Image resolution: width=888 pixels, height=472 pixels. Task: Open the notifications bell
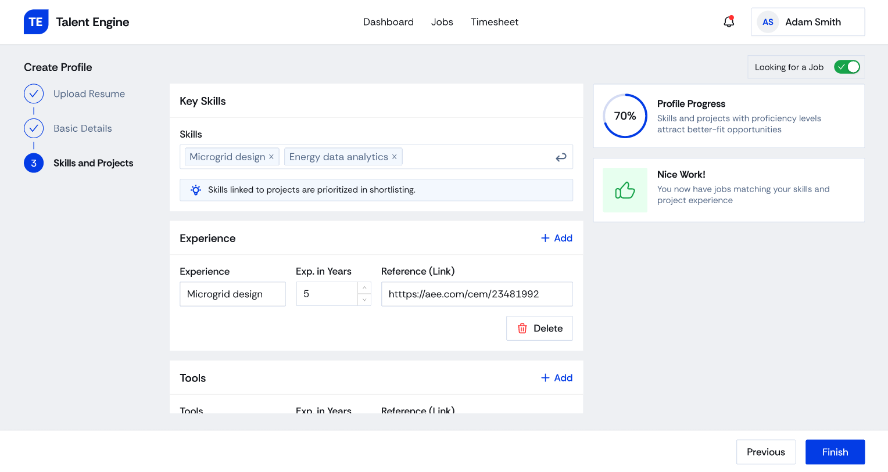click(x=729, y=21)
